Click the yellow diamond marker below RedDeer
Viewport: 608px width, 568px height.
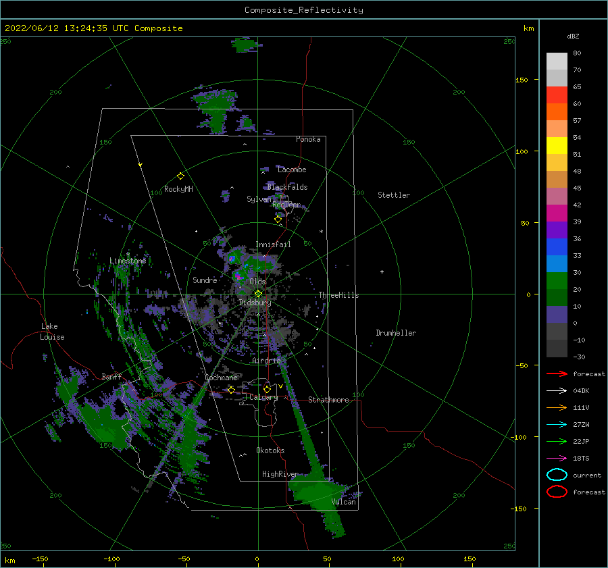tap(278, 220)
